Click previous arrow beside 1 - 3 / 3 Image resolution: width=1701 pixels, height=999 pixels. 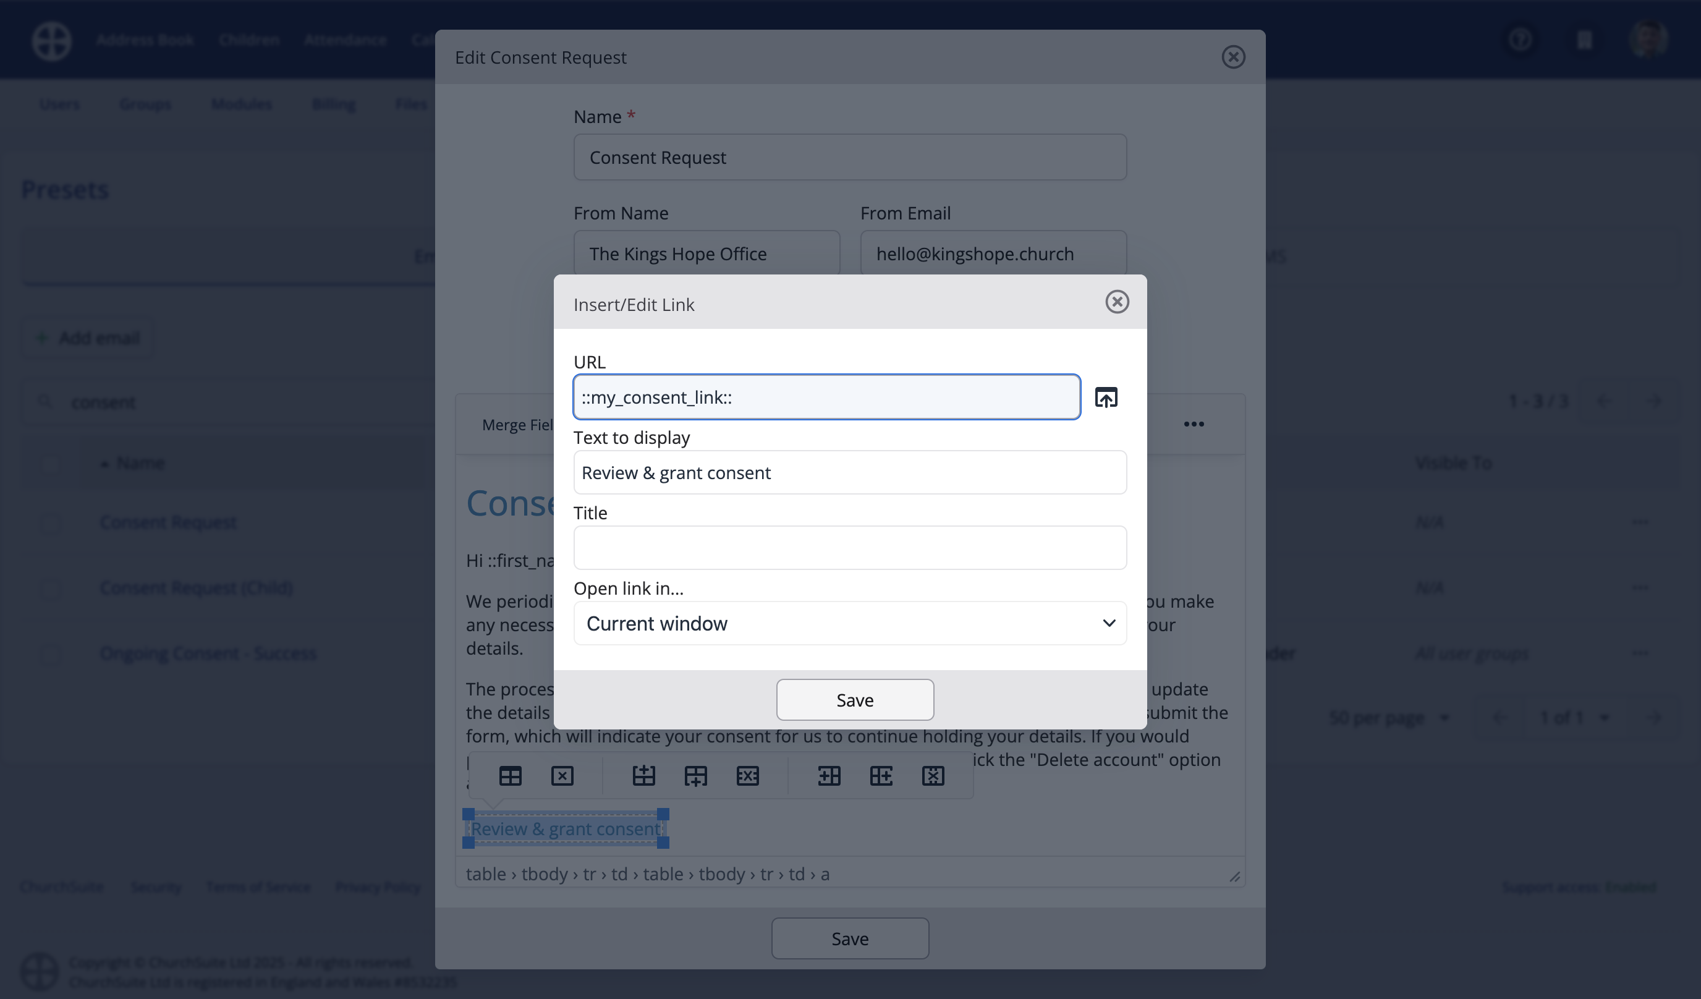point(1605,401)
